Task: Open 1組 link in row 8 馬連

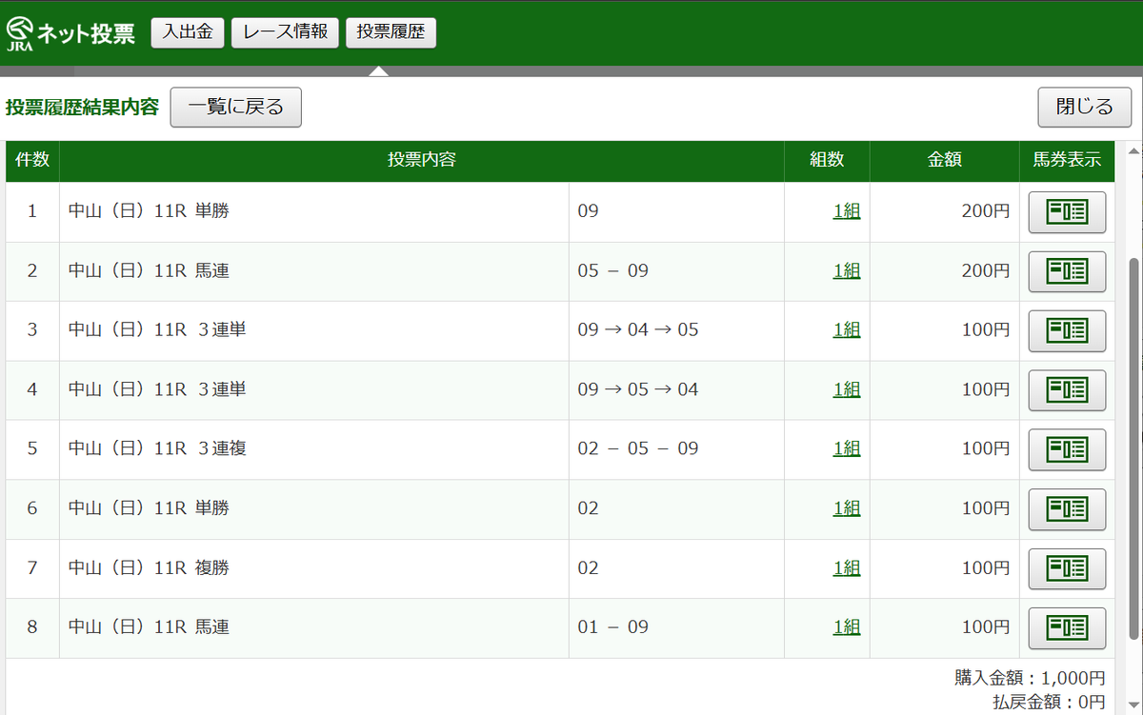Action: (846, 627)
